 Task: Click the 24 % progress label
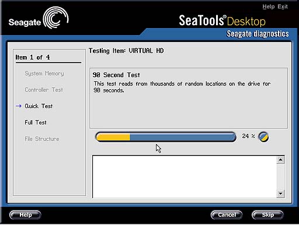248,136
